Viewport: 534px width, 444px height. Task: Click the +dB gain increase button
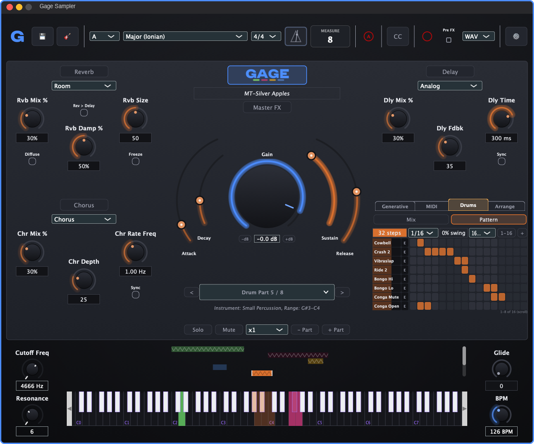tap(289, 239)
